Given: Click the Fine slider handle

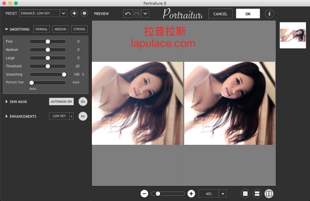Looking at the screenshot, I should (48, 41).
